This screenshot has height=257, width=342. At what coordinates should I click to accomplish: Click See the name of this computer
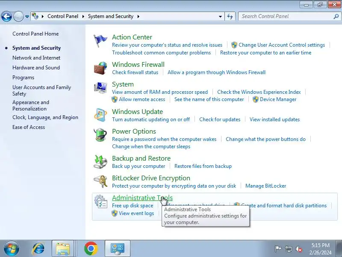click(x=209, y=99)
